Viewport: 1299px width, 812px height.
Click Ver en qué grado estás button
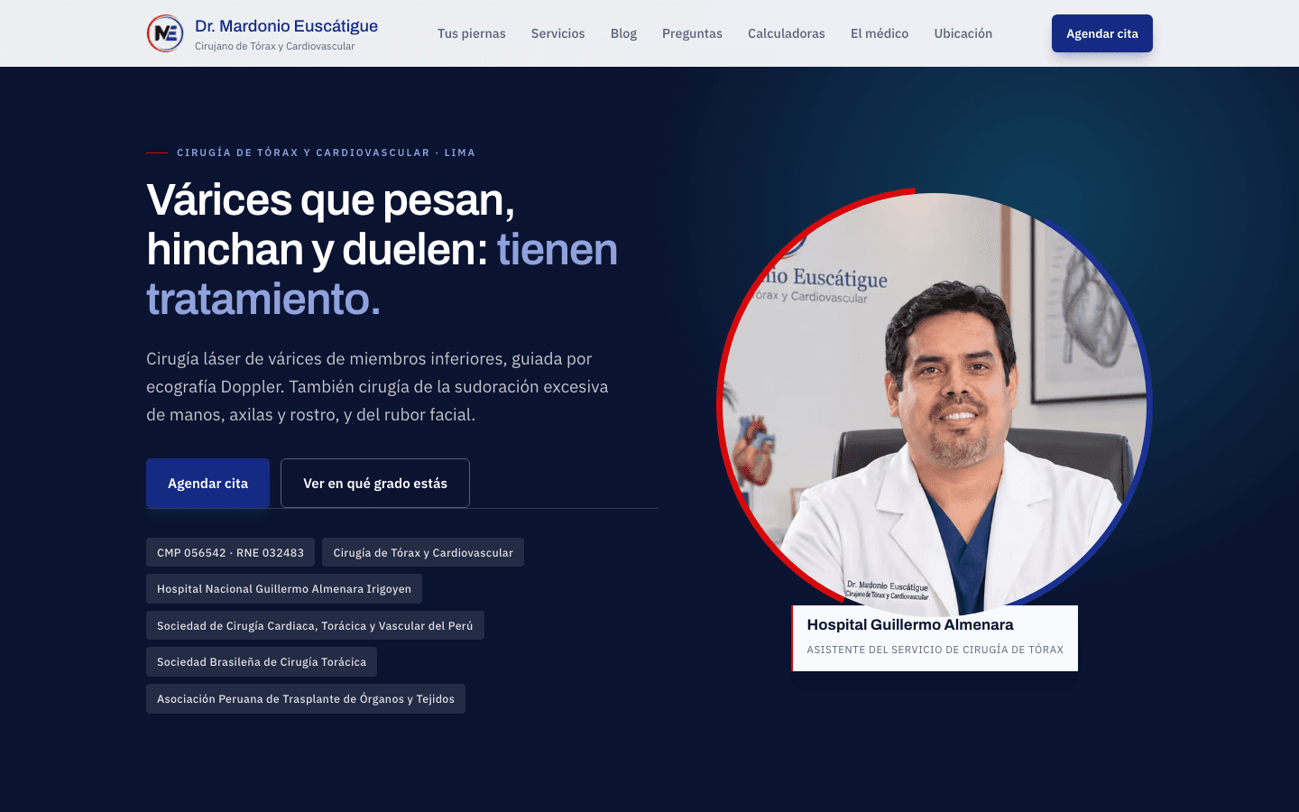coord(375,484)
